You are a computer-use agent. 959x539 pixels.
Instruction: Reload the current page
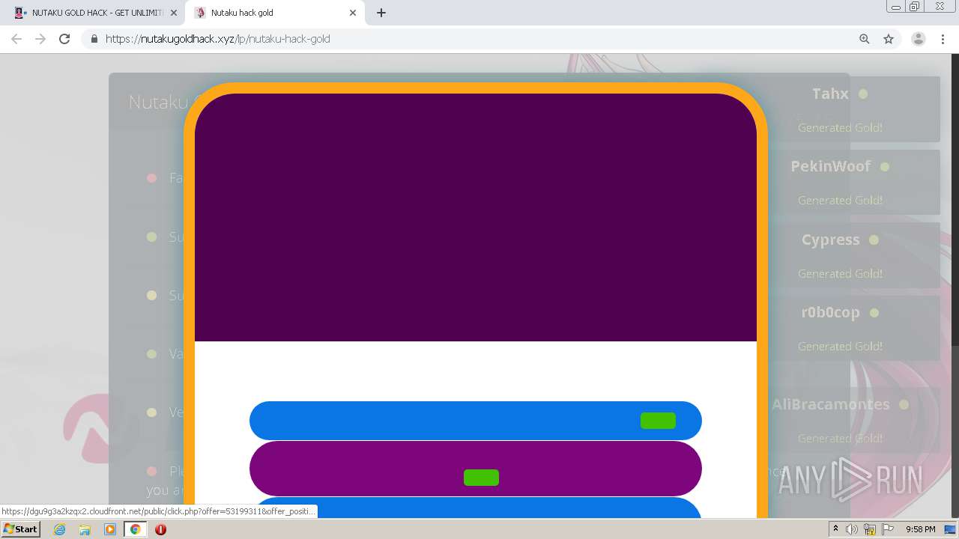click(x=64, y=39)
